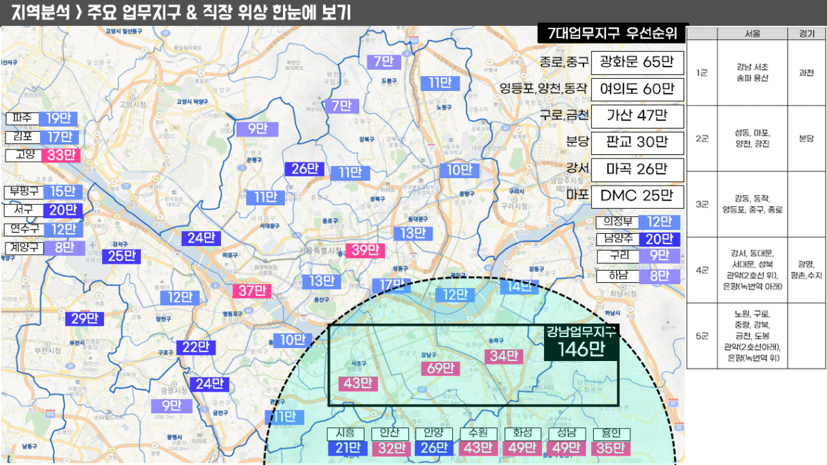Select the 성동, 마포, 양천, 광진 cell
The height and width of the screenshot is (465, 827).
[x=752, y=139]
